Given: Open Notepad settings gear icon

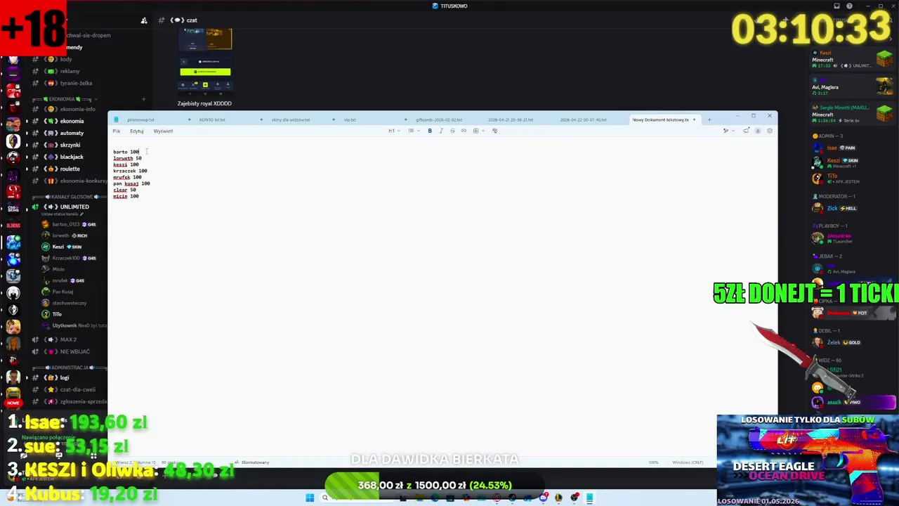Looking at the screenshot, I should point(770,131).
